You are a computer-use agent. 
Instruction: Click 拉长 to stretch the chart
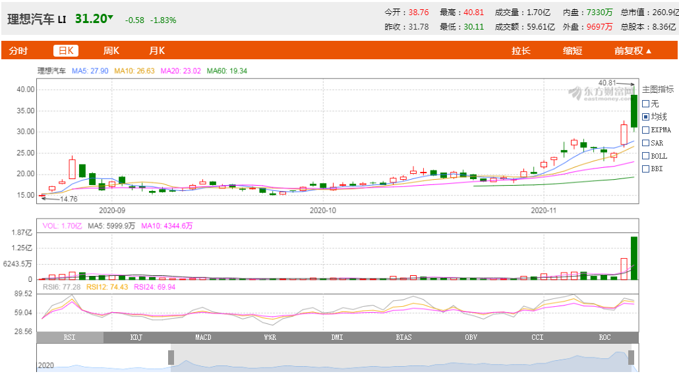[521, 51]
